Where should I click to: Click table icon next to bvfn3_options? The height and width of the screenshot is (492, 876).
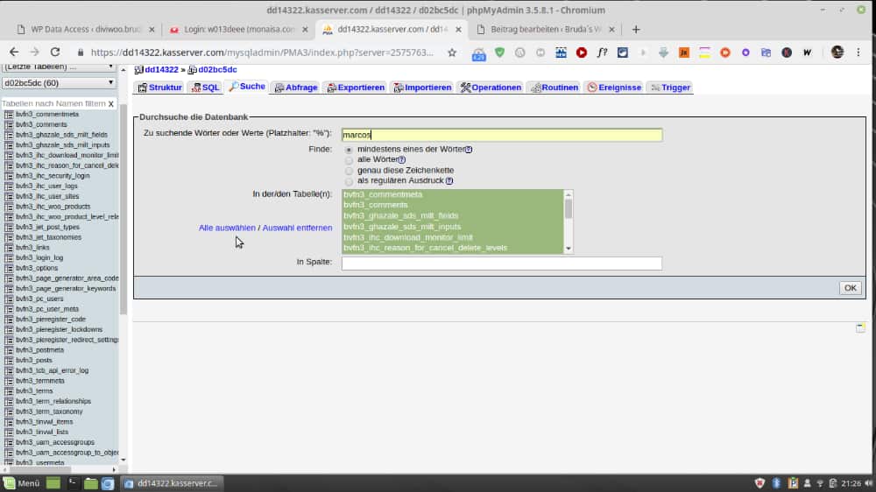point(8,268)
